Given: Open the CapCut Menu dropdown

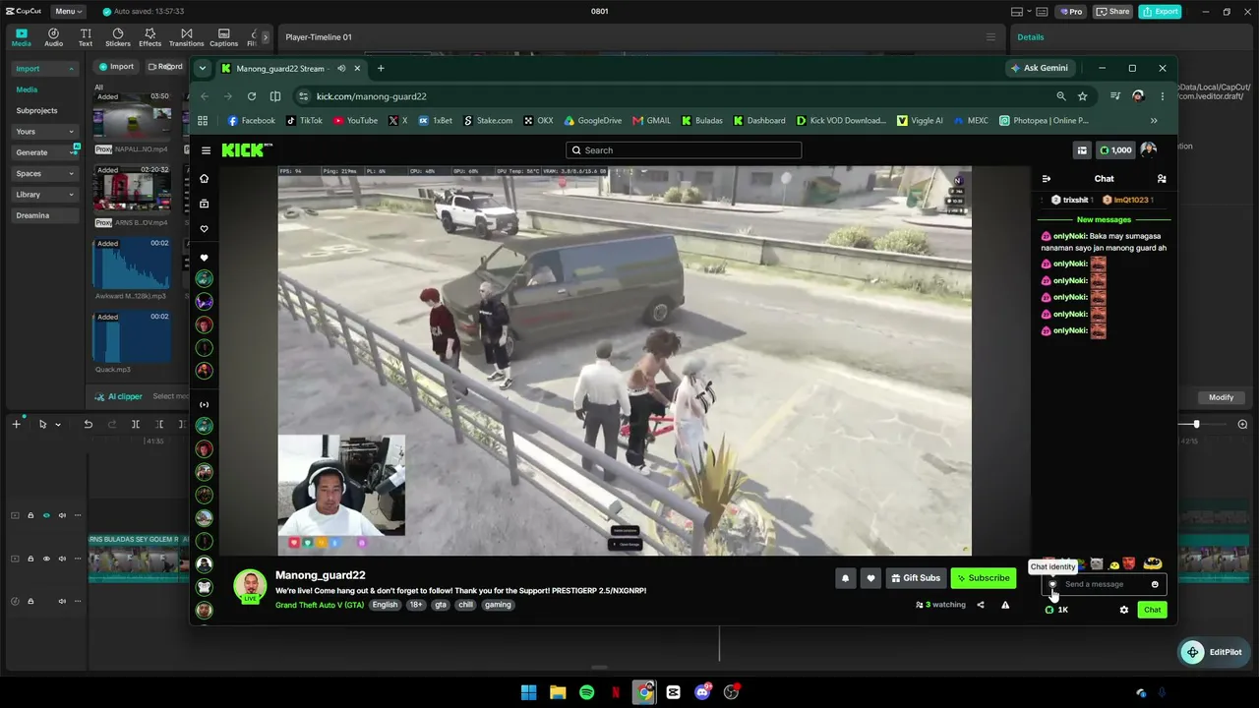Looking at the screenshot, I should [68, 12].
